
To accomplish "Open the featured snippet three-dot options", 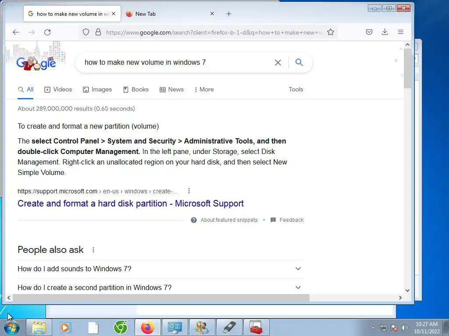I will (x=189, y=191).
